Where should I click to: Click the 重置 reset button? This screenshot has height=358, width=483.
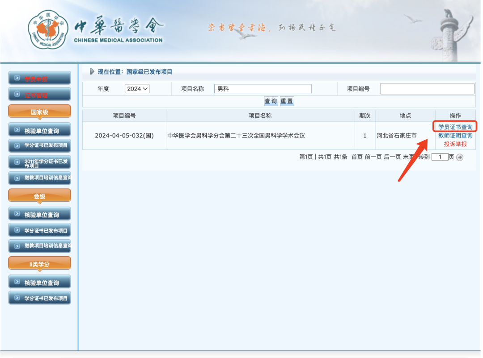coord(287,101)
